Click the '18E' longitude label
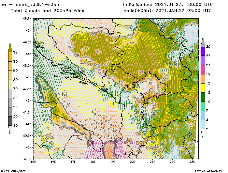Image resolution: width=228 pixels, height=173 pixels. (x=93, y=162)
